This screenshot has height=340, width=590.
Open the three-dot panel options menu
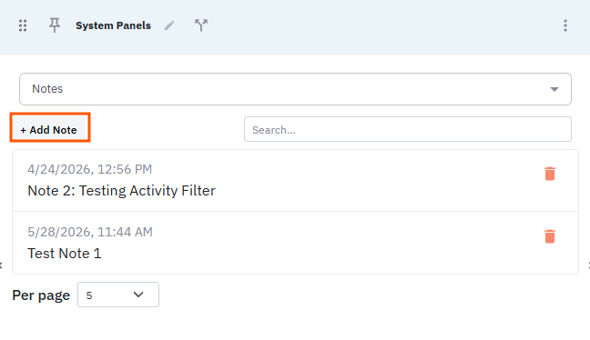click(x=565, y=25)
